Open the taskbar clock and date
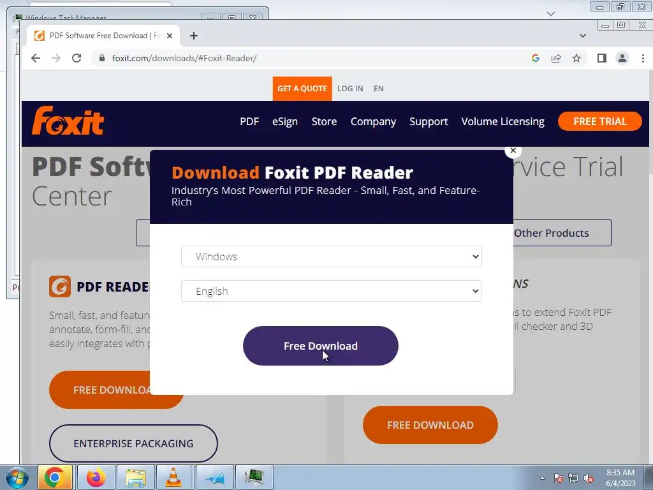This screenshot has width=653, height=490. pyautogui.click(x=620, y=478)
